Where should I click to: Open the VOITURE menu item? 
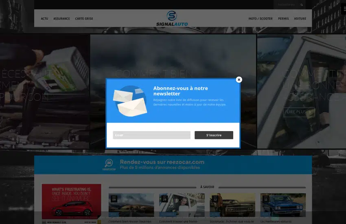(300, 19)
